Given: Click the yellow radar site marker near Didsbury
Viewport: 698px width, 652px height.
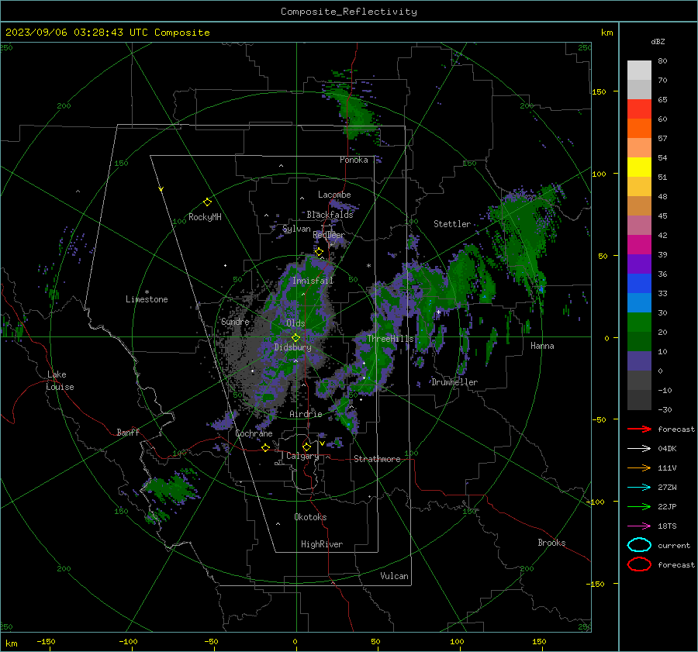Looking at the screenshot, I should [x=296, y=338].
